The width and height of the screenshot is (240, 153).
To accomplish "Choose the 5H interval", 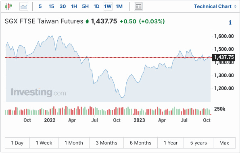I will click(x=85, y=6).
